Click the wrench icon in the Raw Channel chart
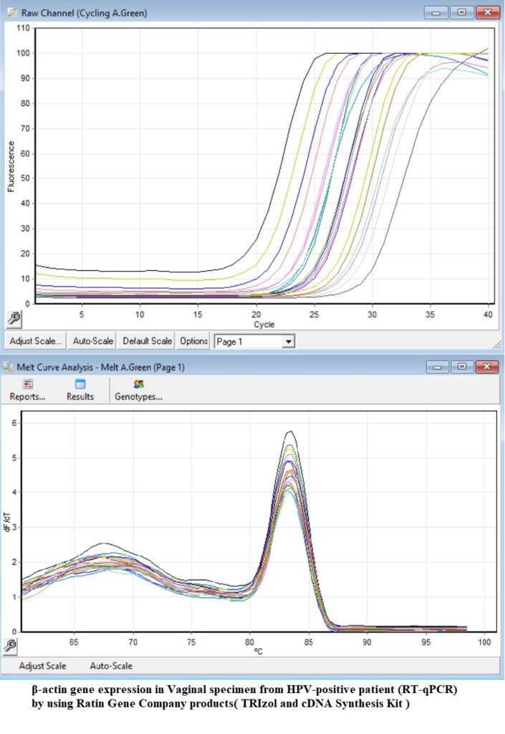This screenshot has width=505, height=734. coord(13,318)
